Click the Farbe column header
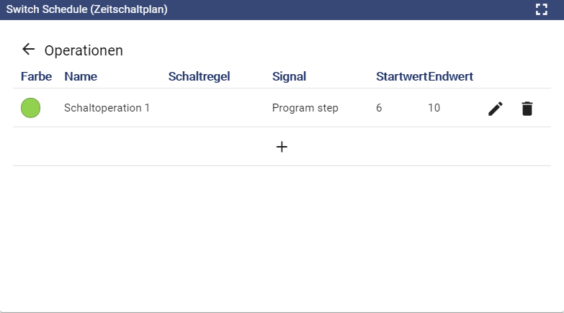The height and width of the screenshot is (313, 564). 36,76
